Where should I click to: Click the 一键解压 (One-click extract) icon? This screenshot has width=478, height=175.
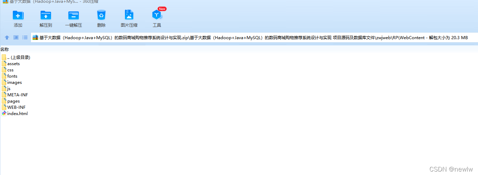tap(74, 15)
